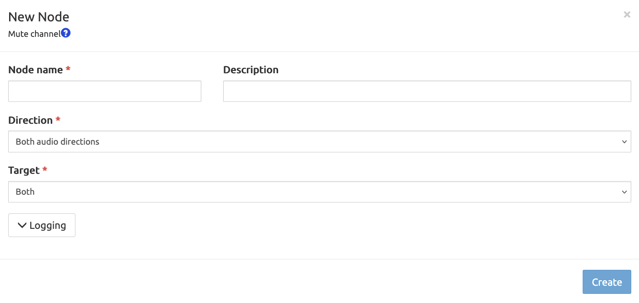Focus the Description text field

(x=427, y=91)
